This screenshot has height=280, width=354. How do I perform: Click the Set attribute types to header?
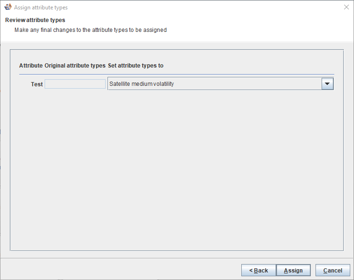tap(136, 66)
